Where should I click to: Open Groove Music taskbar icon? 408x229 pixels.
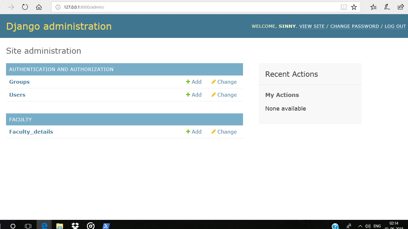coord(91,226)
